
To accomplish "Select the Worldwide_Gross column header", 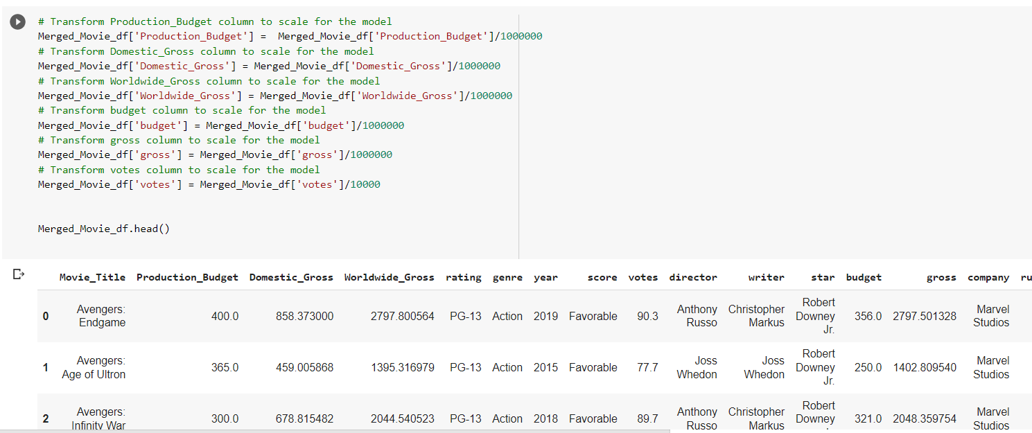I will tap(390, 277).
